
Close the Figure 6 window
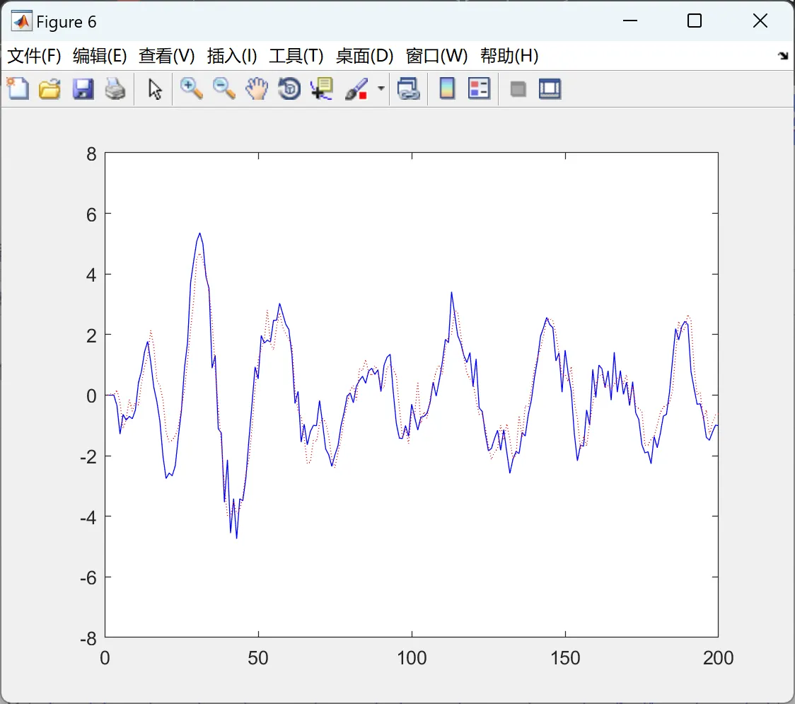coord(760,21)
